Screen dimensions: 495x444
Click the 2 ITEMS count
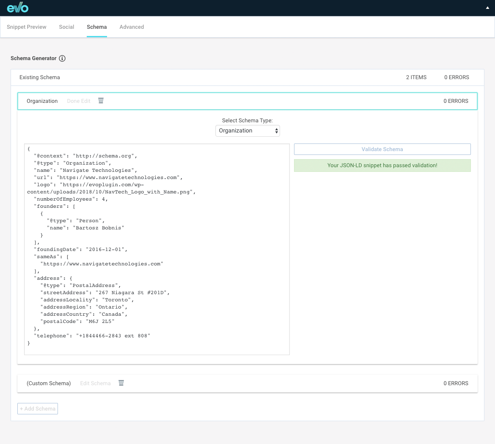click(x=416, y=77)
